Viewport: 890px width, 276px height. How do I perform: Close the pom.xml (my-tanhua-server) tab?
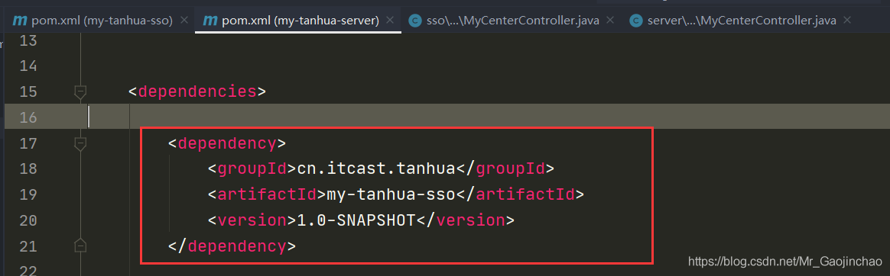389,21
